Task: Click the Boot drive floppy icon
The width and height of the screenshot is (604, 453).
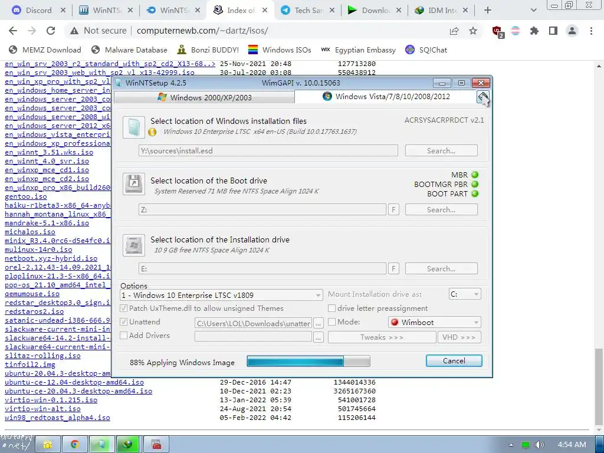Action: (x=134, y=184)
